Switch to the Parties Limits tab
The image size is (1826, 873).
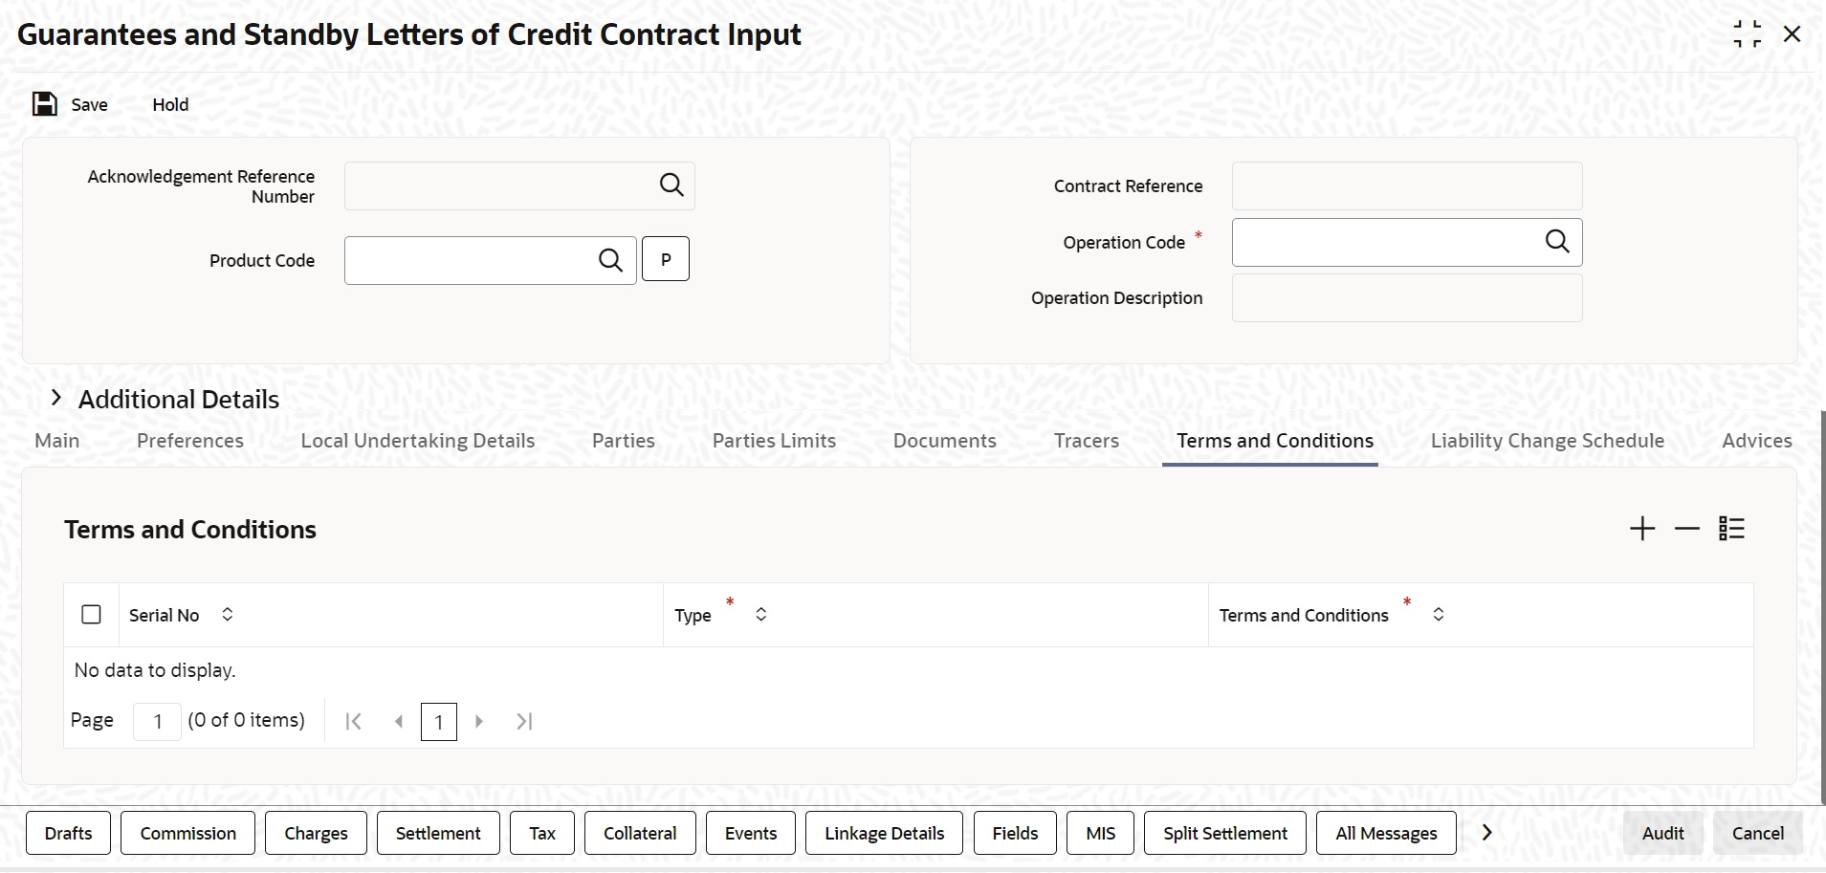(774, 441)
